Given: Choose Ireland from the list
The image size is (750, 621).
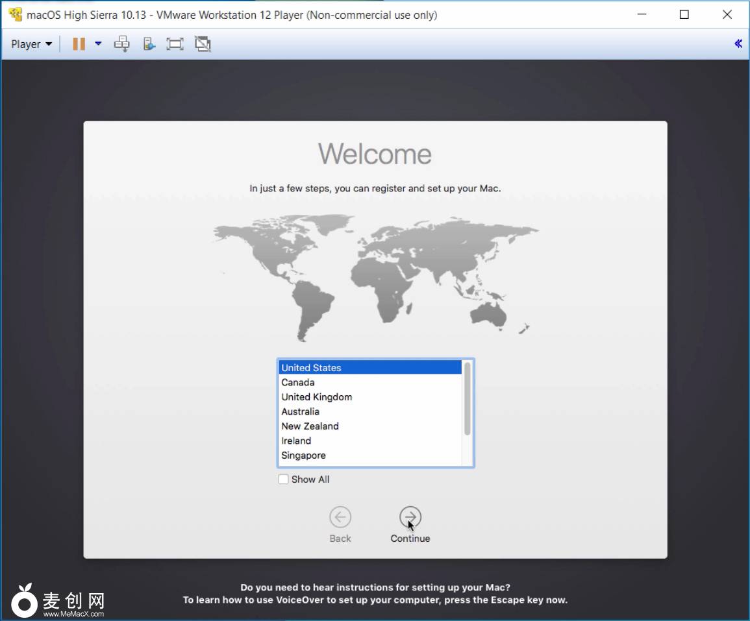Looking at the screenshot, I should 369,441.
